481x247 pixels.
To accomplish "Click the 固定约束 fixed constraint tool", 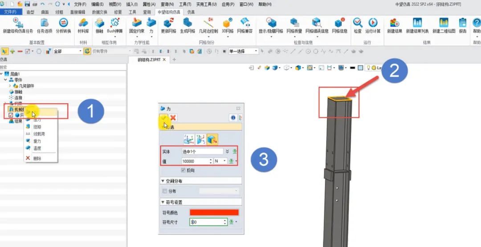I will [x=136, y=23].
